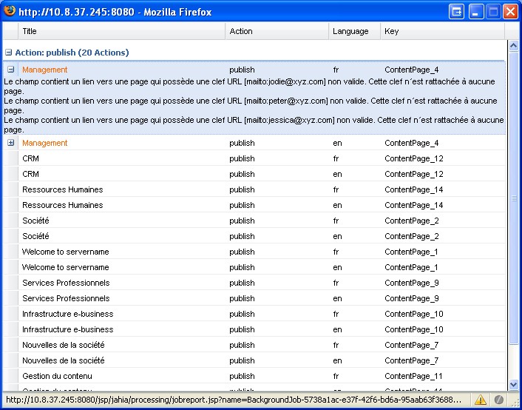This screenshot has width=522, height=410.
Task: Collapse the expanded Management fr row details
Action: coord(10,70)
